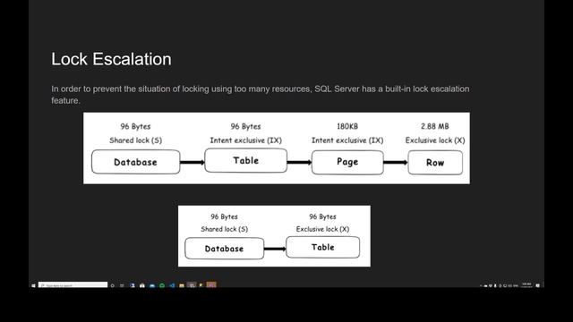Open the Windows Start menu
Image resolution: width=573 pixels, height=322 pixels.
(x=33, y=285)
